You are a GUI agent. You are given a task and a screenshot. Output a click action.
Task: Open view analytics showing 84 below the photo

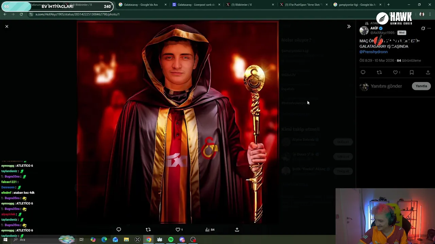pos(210,229)
